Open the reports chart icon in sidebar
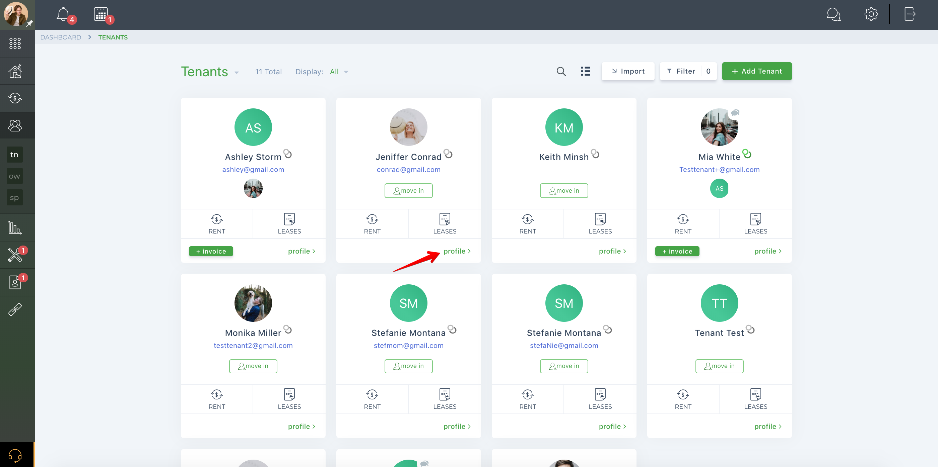This screenshot has height=467, width=938. (15, 228)
